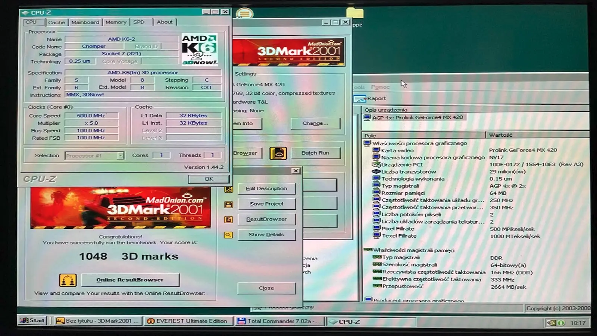
Task: Click the Wartość column header
Action: point(537,135)
